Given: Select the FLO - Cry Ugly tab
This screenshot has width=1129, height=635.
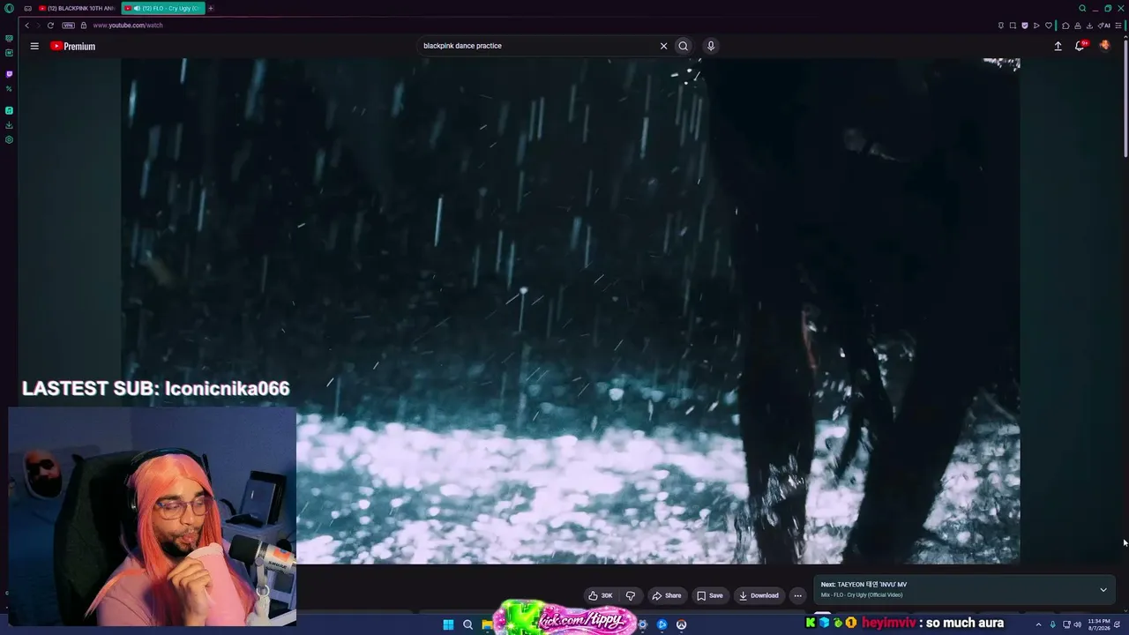Looking at the screenshot, I should (163, 8).
